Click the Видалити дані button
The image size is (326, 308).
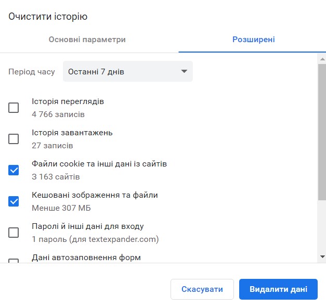[x=278, y=289]
